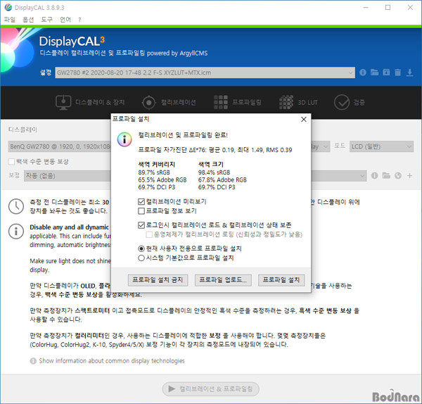
Task: Click the Display & Instrument monitor icon
Action: tap(63, 102)
